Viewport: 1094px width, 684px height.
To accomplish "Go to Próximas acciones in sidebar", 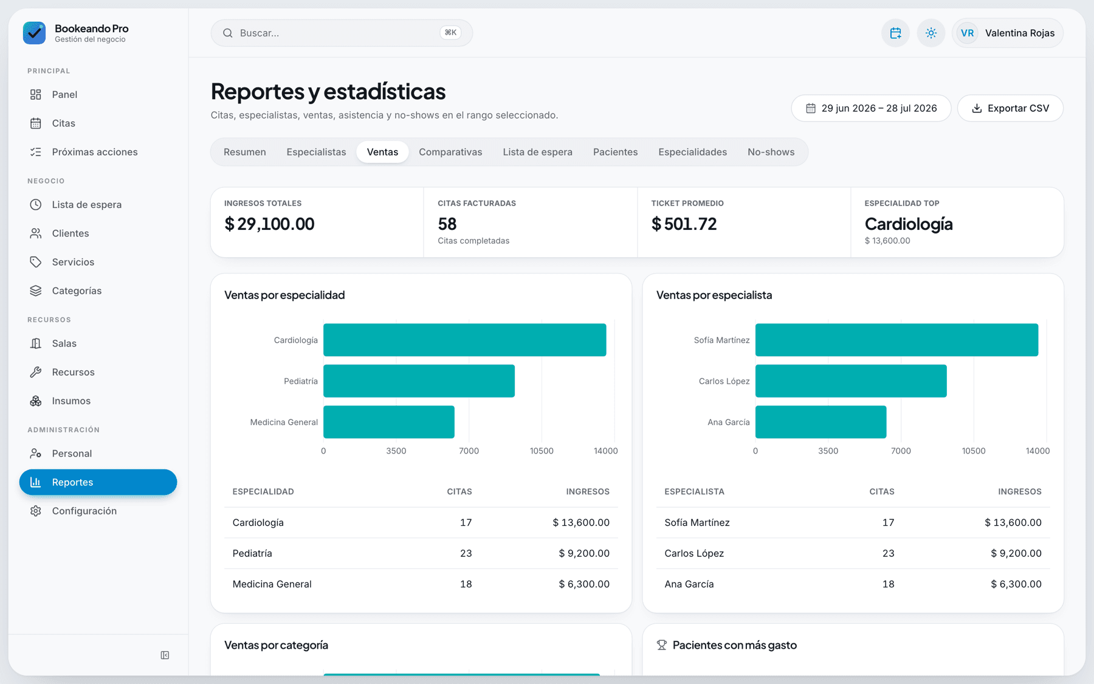I will (x=98, y=151).
